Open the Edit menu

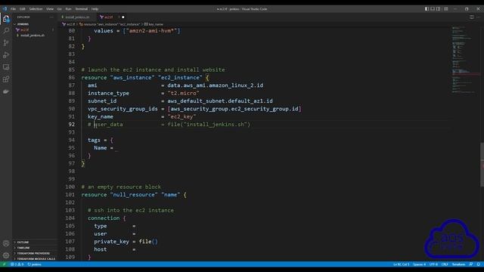click(x=22, y=9)
